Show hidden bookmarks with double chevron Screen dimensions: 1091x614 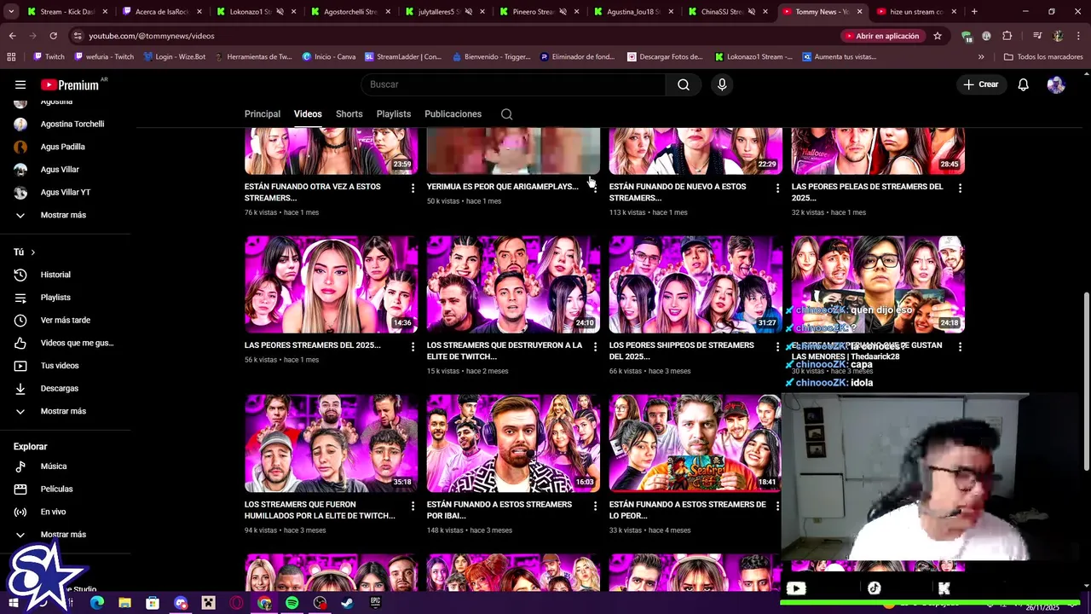(981, 57)
